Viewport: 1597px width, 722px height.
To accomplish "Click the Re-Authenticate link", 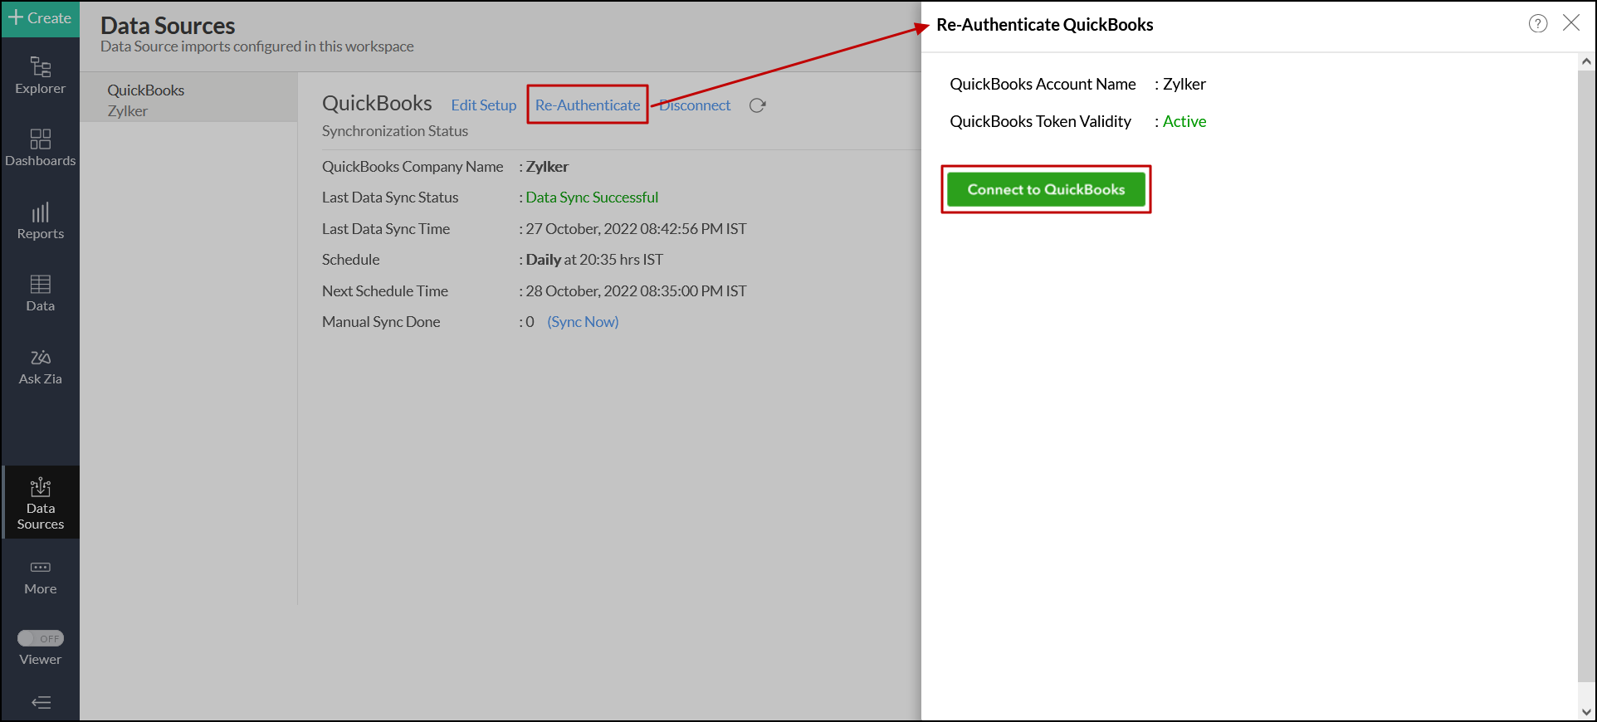I will click(x=588, y=105).
